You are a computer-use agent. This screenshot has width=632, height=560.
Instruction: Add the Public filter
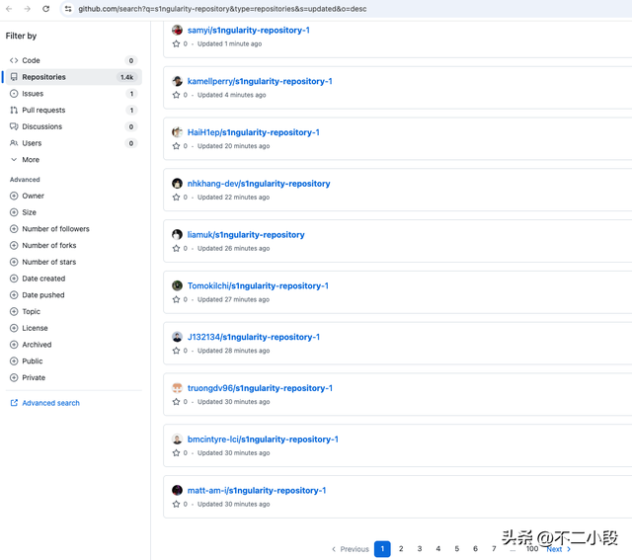pos(27,361)
